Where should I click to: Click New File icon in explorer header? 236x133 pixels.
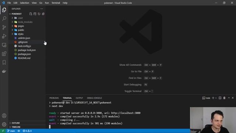[31, 14]
